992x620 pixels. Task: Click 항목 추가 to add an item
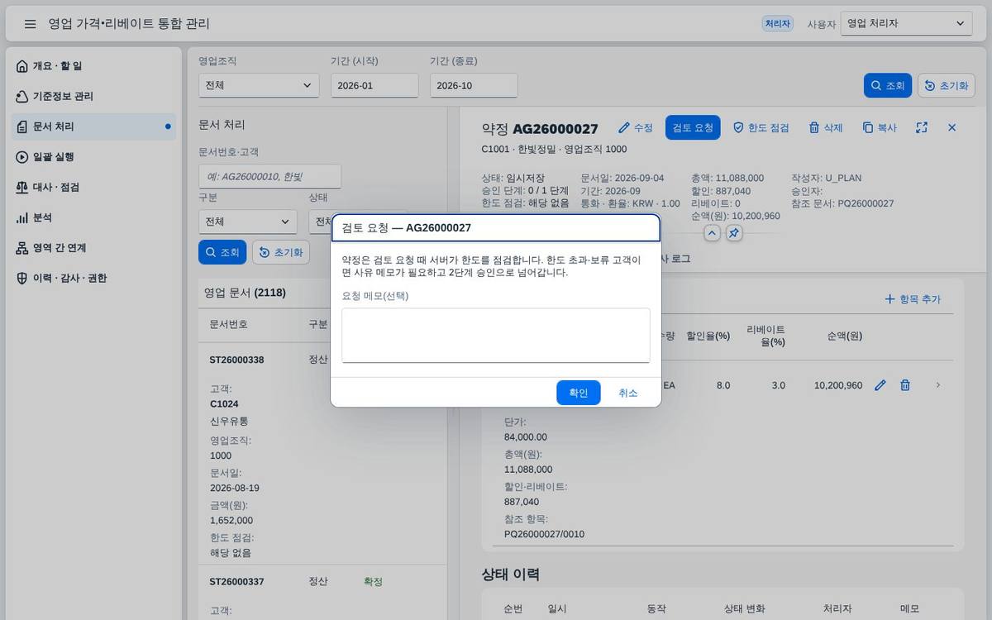coord(913,299)
